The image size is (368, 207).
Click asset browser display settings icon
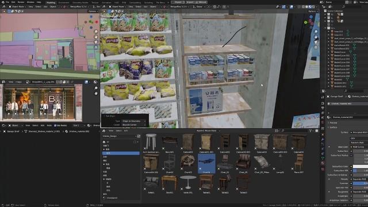coord(277,131)
